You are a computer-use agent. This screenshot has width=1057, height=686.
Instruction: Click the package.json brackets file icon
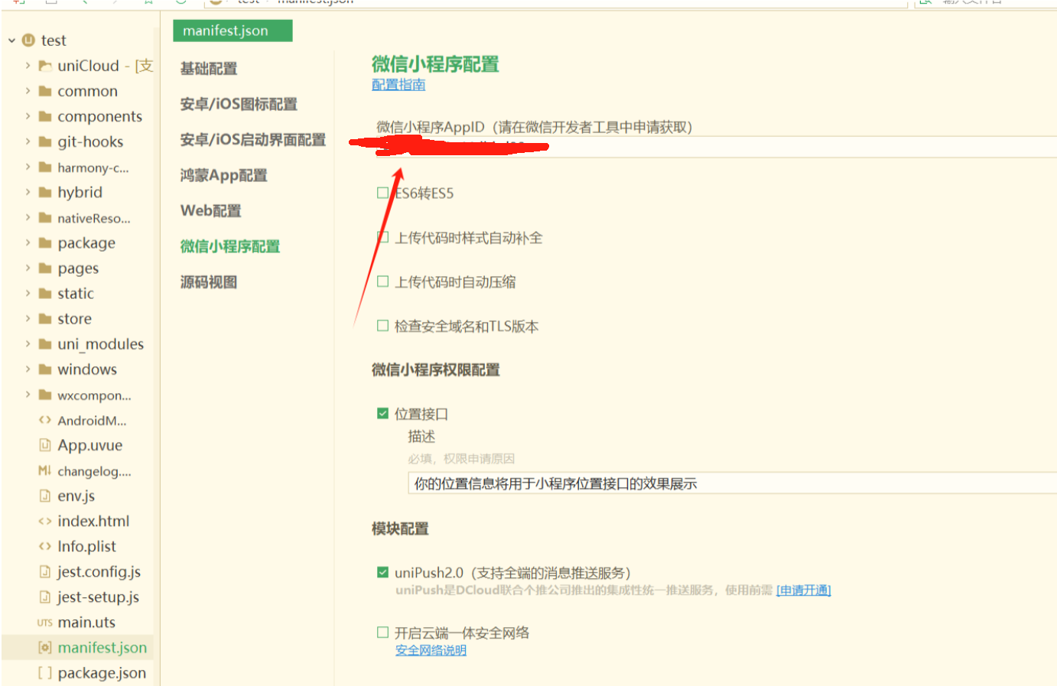click(x=45, y=673)
